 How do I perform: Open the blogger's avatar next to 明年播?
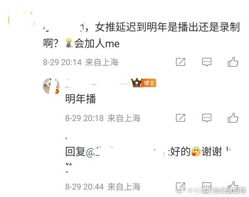tap(51, 86)
